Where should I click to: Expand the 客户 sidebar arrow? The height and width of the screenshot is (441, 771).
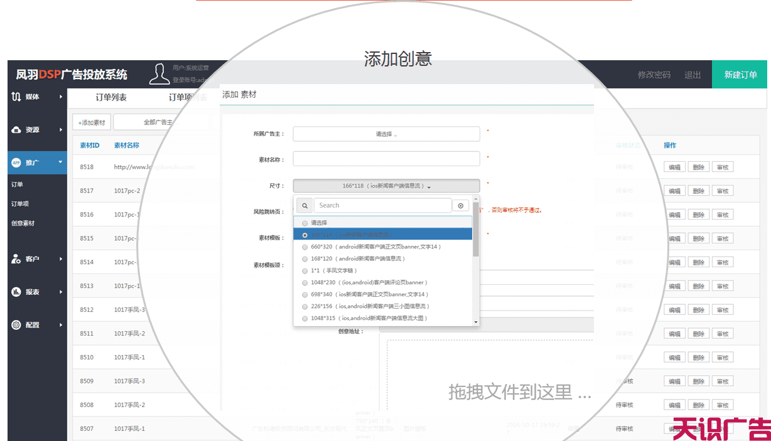61,259
